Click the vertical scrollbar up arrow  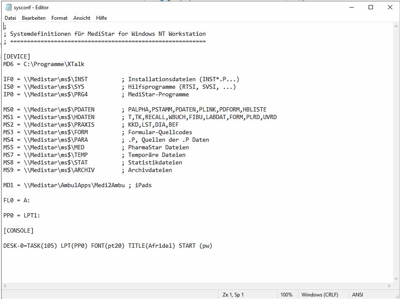(x=396, y=26)
